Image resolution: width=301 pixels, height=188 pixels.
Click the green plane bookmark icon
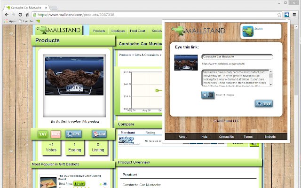click(x=38, y=21)
